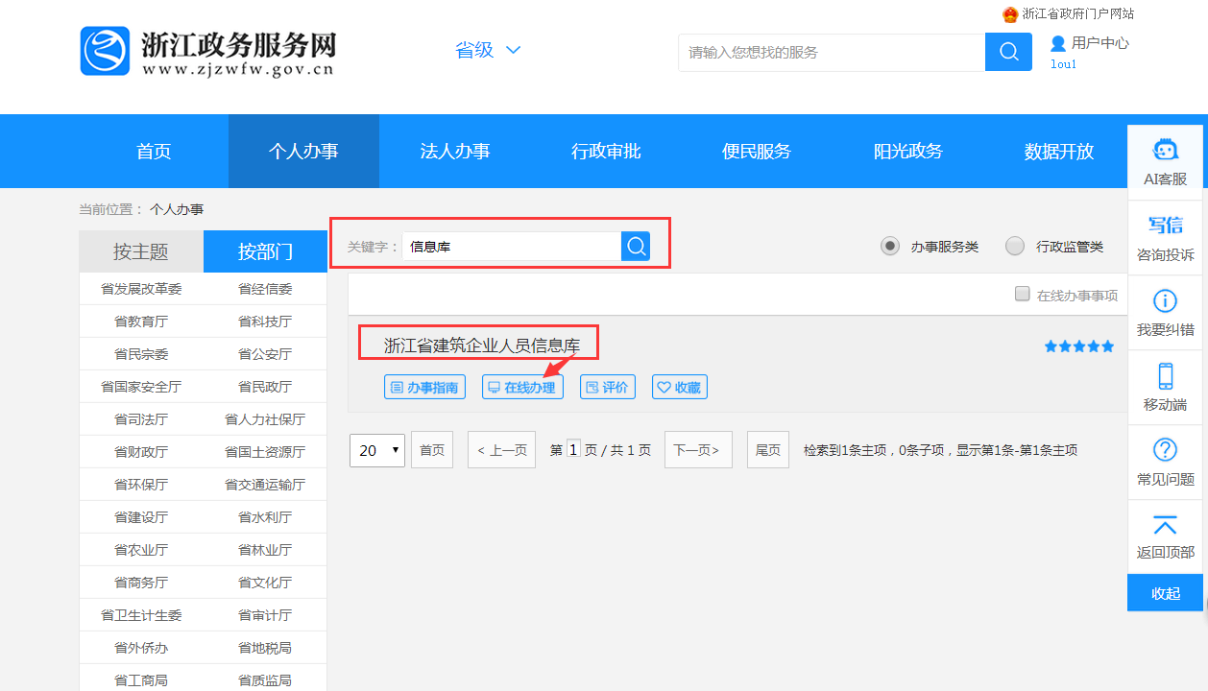Select department 省人力社保厅
Viewport: 1208px width, 691px height.
[x=265, y=419]
